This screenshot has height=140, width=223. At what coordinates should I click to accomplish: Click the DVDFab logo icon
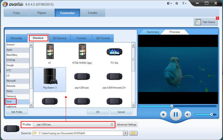click(x=5, y=4)
